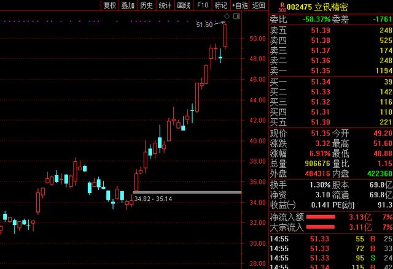Click the 34.82 - 35.14 gap label
This screenshot has width=393, height=269.
click(153, 199)
